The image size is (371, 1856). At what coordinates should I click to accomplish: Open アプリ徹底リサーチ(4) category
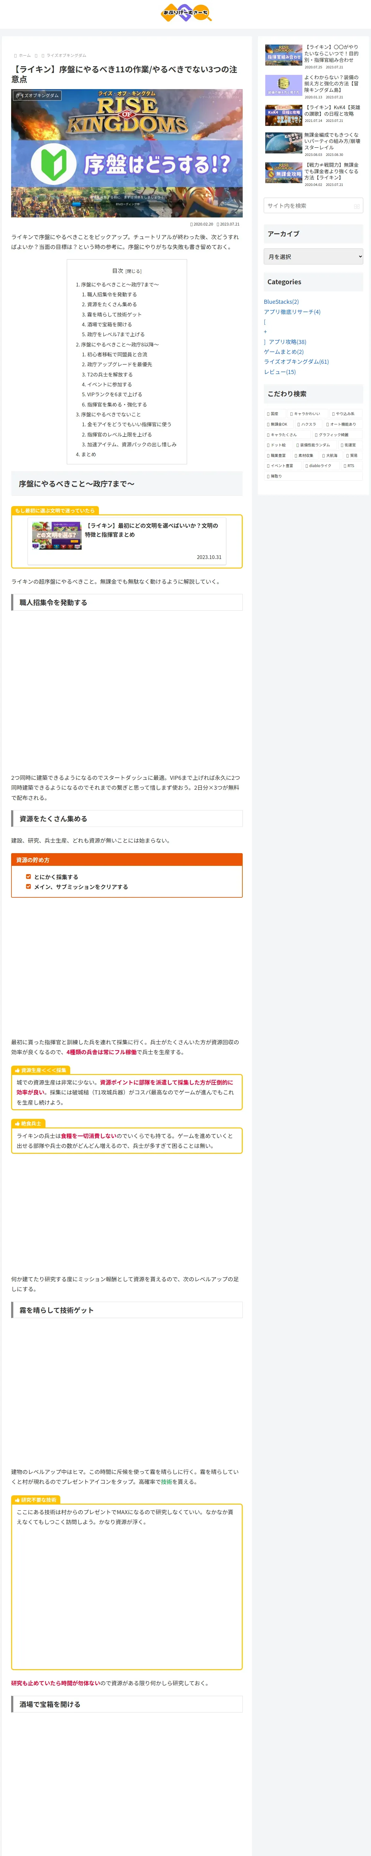292,312
